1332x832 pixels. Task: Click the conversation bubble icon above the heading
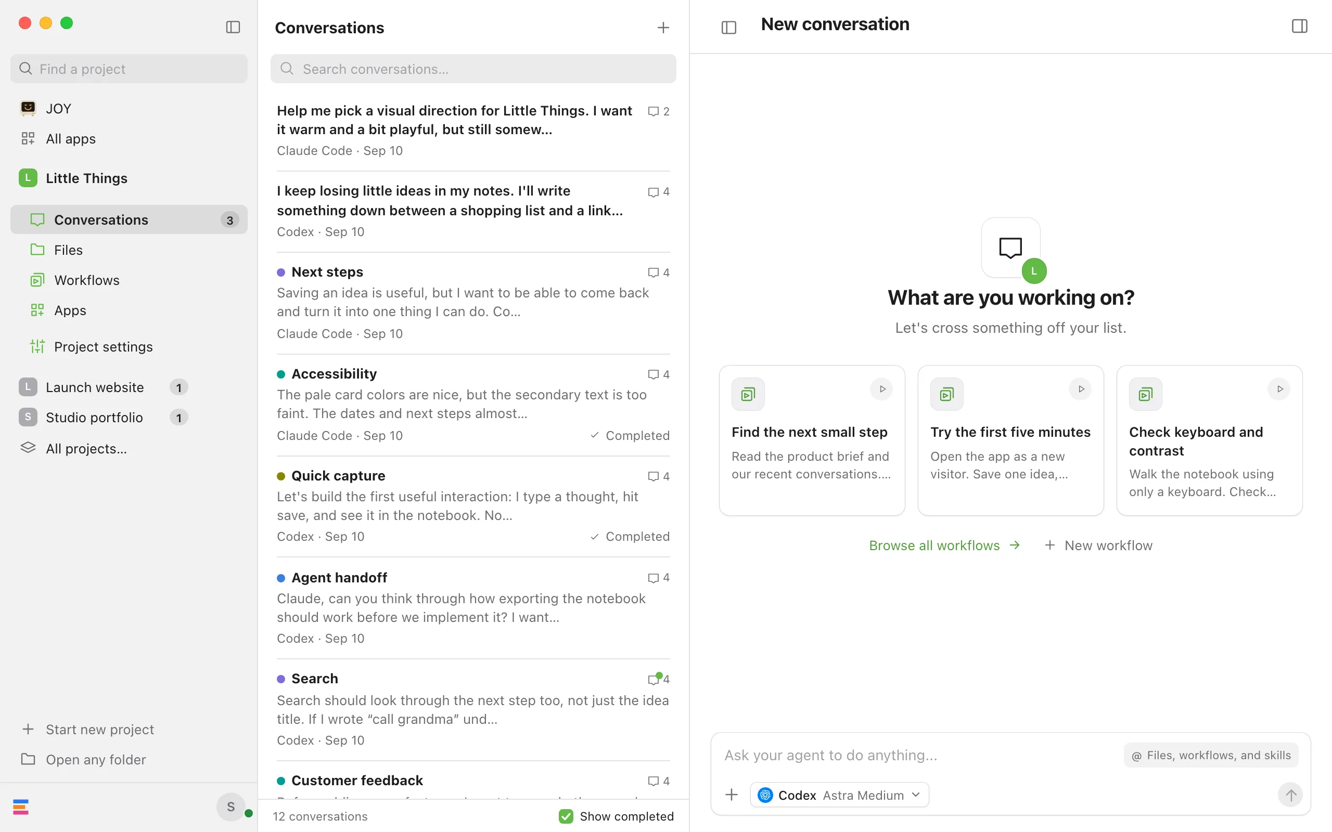[x=1010, y=248]
